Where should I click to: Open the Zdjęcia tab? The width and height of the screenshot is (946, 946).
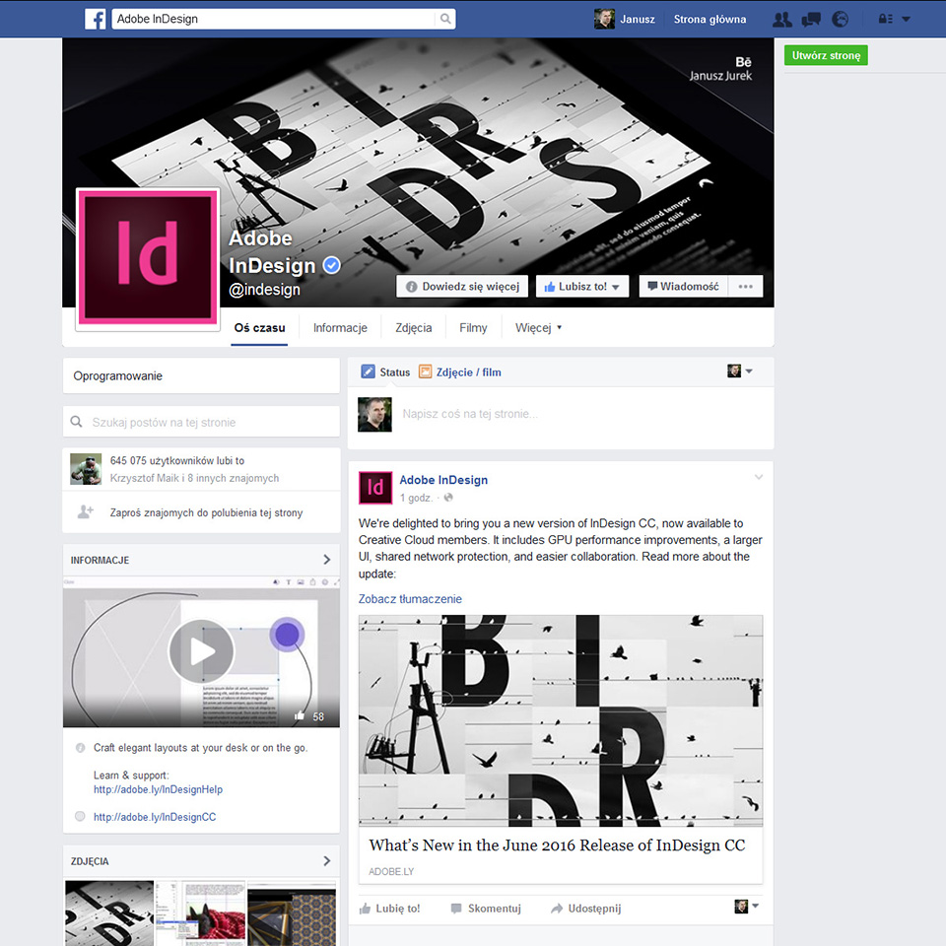pos(413,328)
